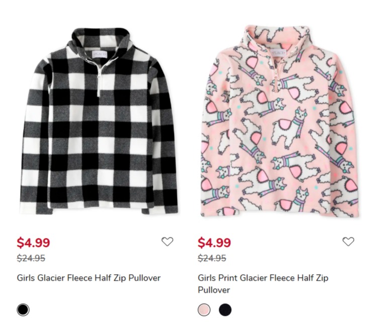The width and height of the screenshot is (373, 336).
Task: Click the PLACE collar tag on llama pullover
Action: 278,53
